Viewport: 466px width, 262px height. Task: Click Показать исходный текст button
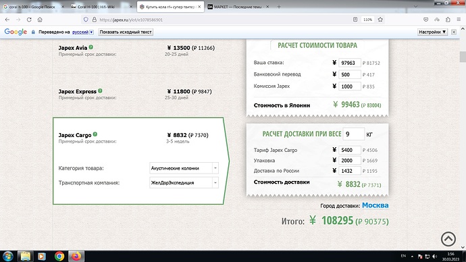pos(126,32)
